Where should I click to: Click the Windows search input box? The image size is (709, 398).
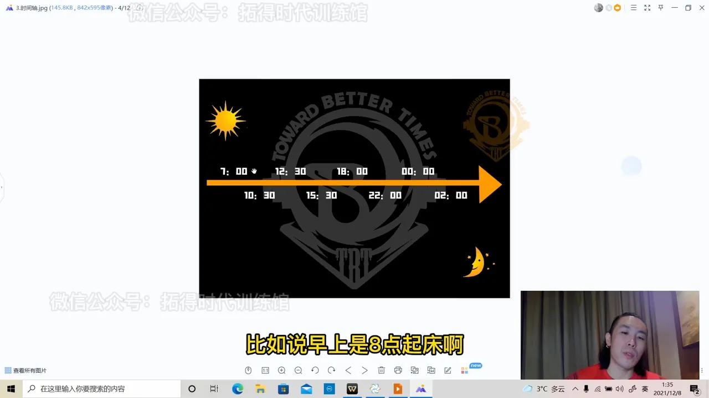tap(105, 389)
